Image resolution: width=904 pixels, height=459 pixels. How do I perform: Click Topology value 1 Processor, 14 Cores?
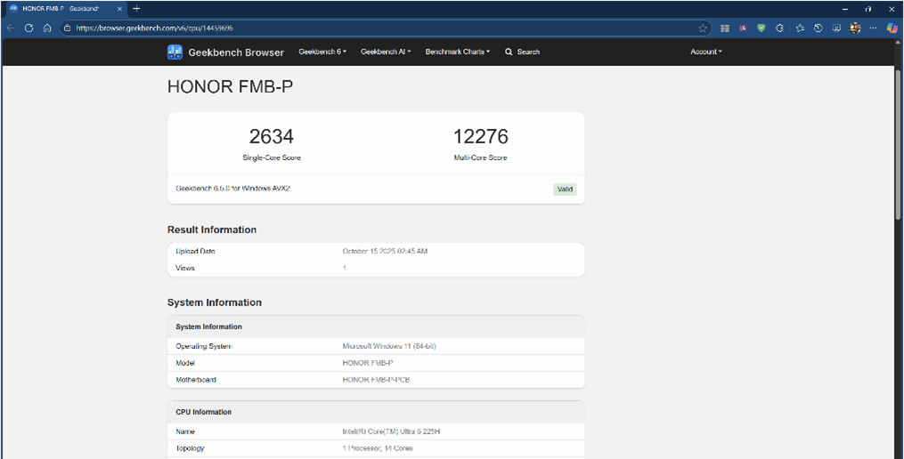click(x=378, y=448)
